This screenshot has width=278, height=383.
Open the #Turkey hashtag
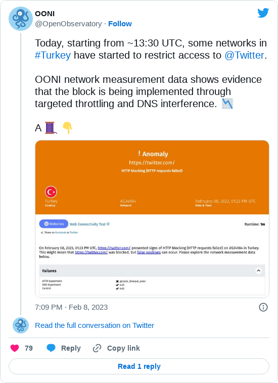click(53, 55)
